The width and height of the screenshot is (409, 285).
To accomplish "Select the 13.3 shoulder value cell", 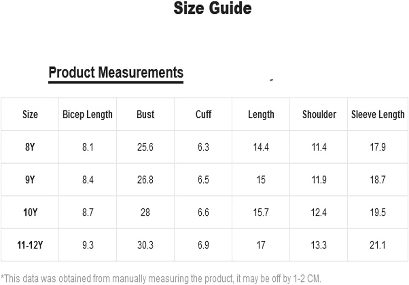I will (319, 245).
